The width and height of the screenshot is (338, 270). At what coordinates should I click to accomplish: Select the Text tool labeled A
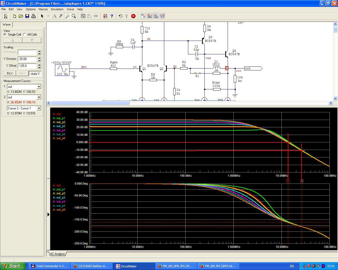coord(54,16)
